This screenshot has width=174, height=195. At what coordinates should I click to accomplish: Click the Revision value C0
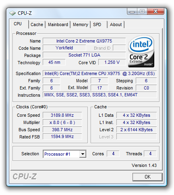[146, 88]
